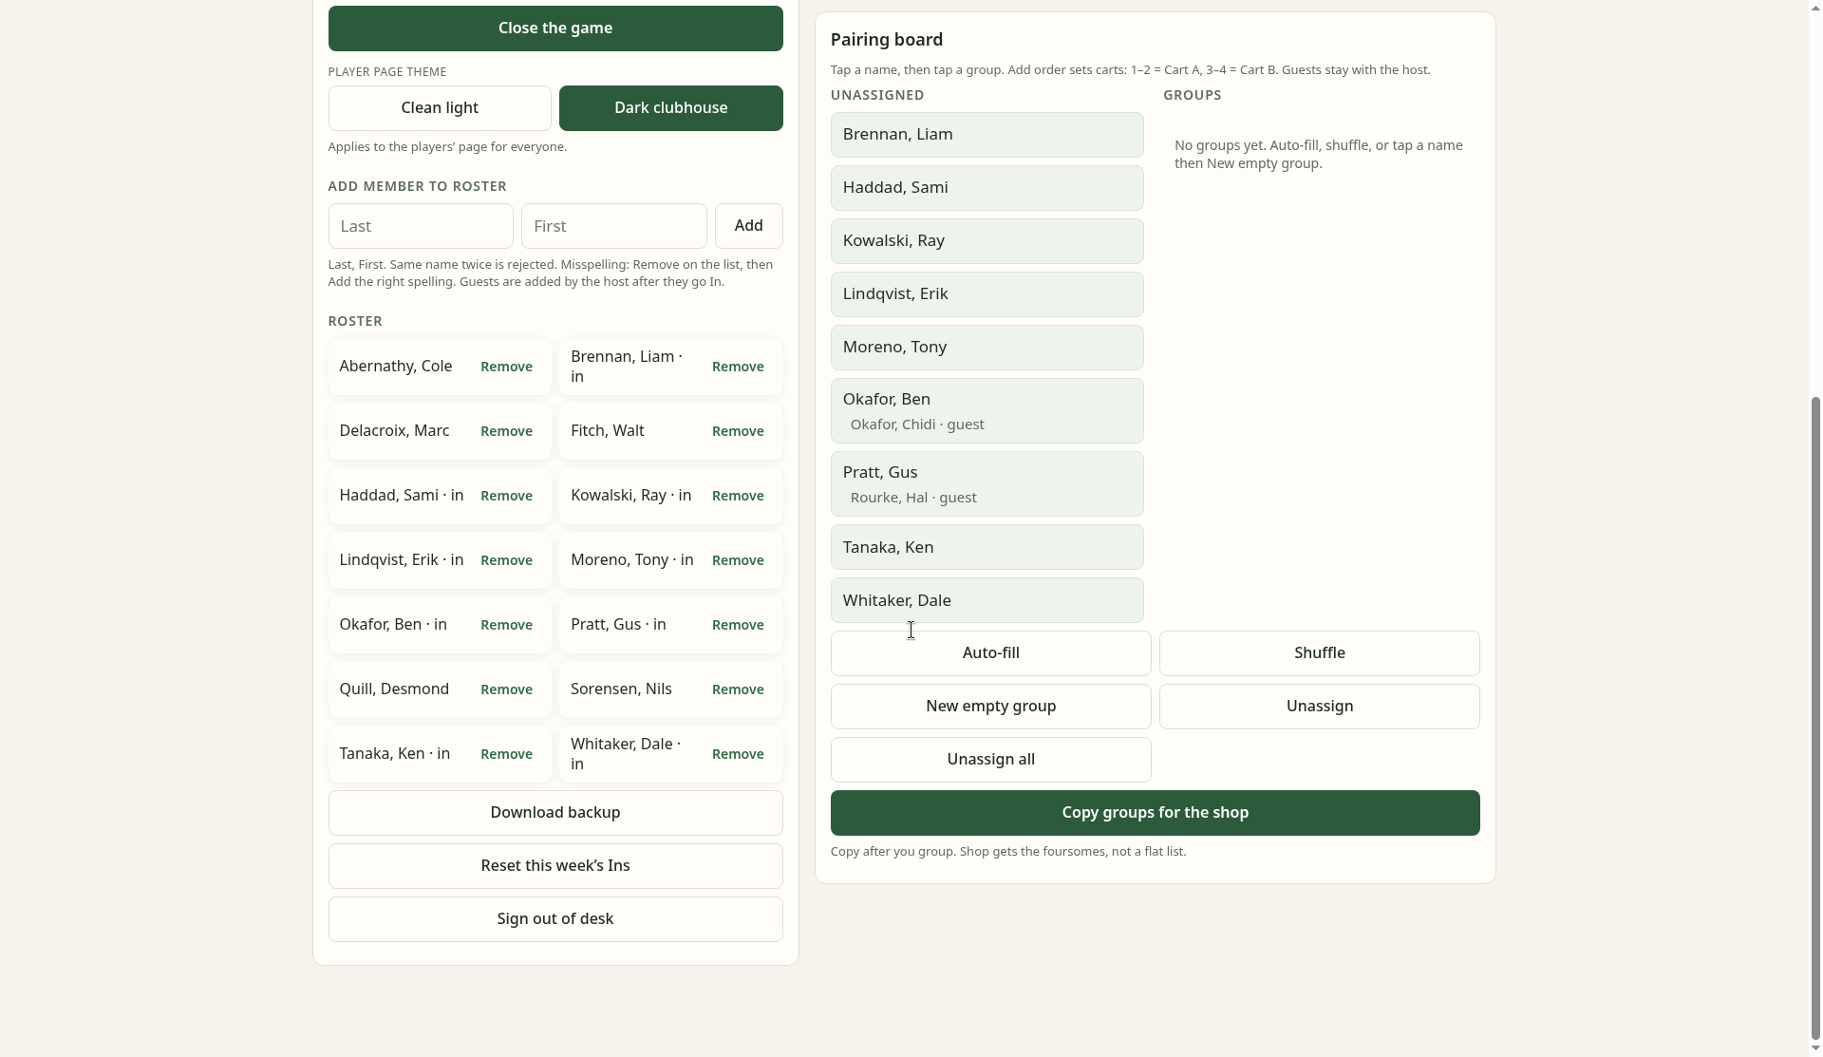1823x1057 pixels.
Task: Tap unassigned player Kowalski, Ray
Action: tap(987, 241)
